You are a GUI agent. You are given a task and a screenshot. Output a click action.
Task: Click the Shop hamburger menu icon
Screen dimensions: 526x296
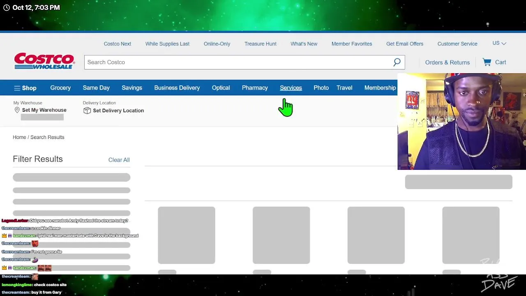coord(17,88)
